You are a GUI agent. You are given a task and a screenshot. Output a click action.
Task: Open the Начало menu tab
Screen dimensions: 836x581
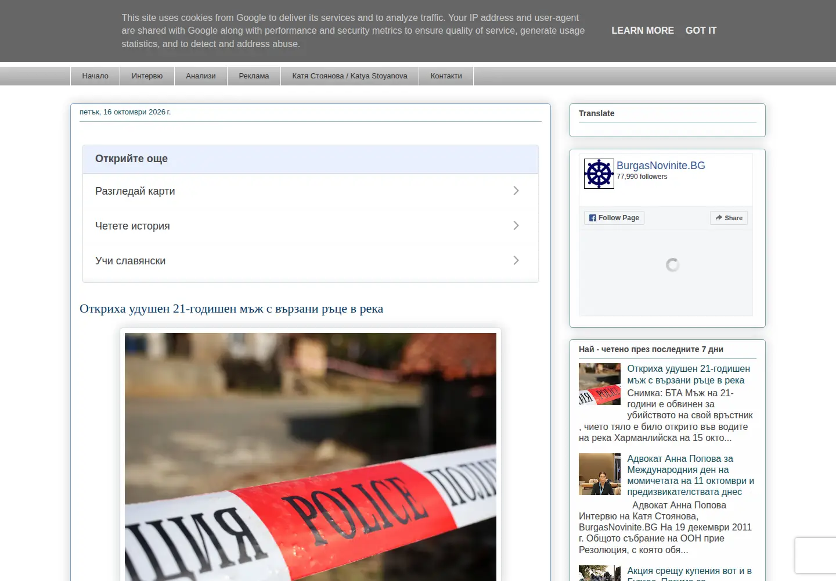click(x=95, y=76)
